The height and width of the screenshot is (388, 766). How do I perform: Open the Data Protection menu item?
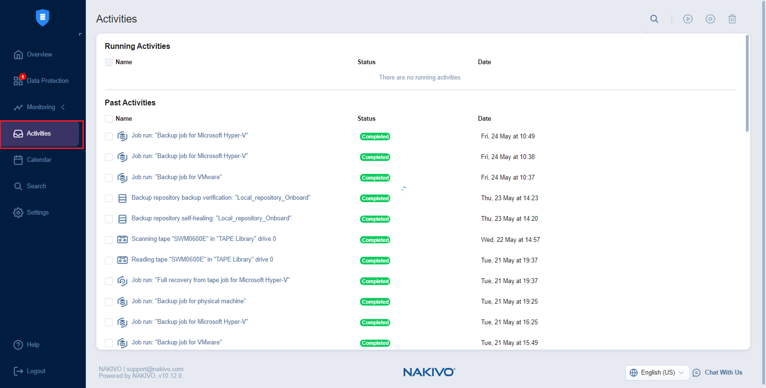click(x=47, y=81)
